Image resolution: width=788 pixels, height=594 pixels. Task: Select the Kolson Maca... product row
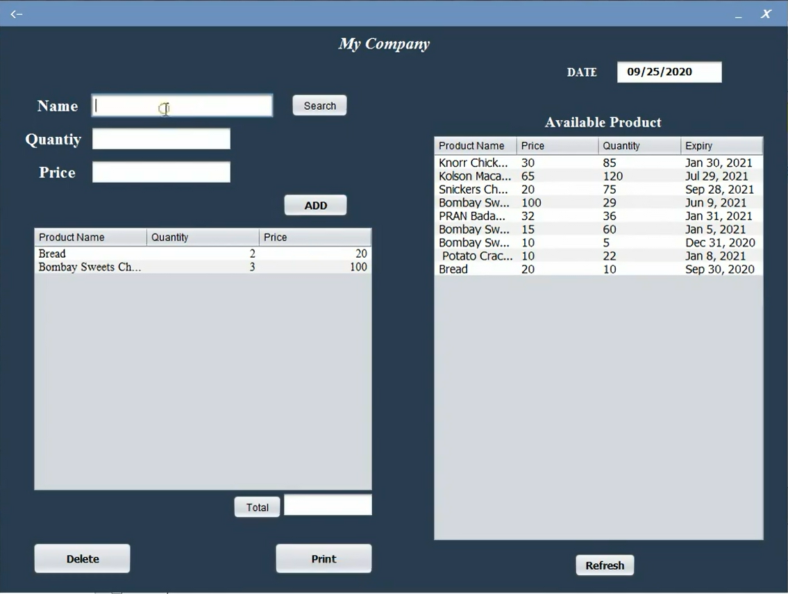[598, 176]
